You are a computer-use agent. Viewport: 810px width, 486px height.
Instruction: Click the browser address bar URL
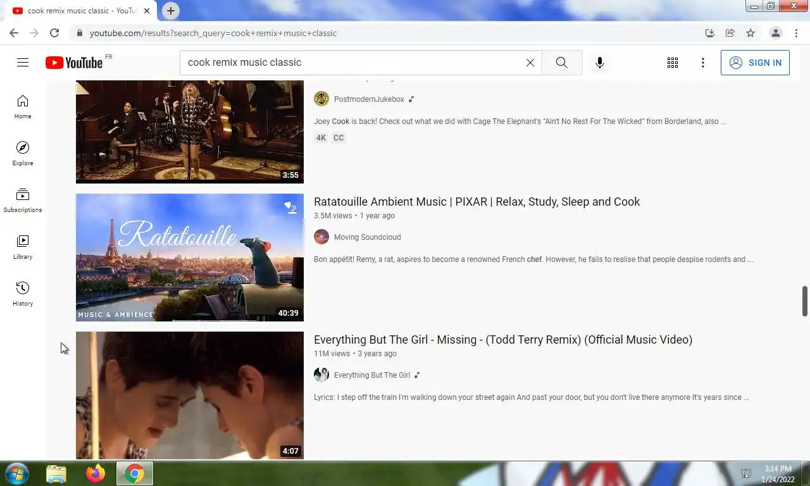(213, 33)
